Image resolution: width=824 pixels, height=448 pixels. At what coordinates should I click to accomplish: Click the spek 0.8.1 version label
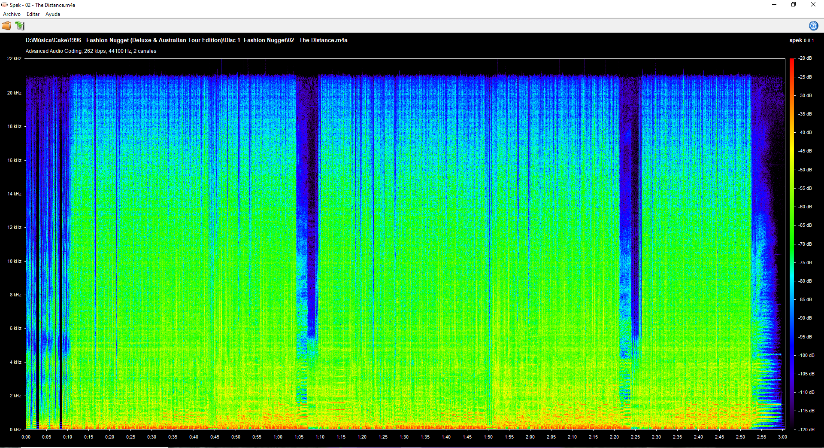(x=801, y=40)
